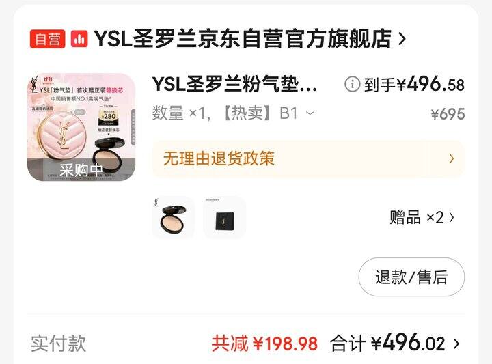The height and width of the screenshot is (364, 492).
Task: Click the info icon beside 到手 price
Action: (352, 84)
